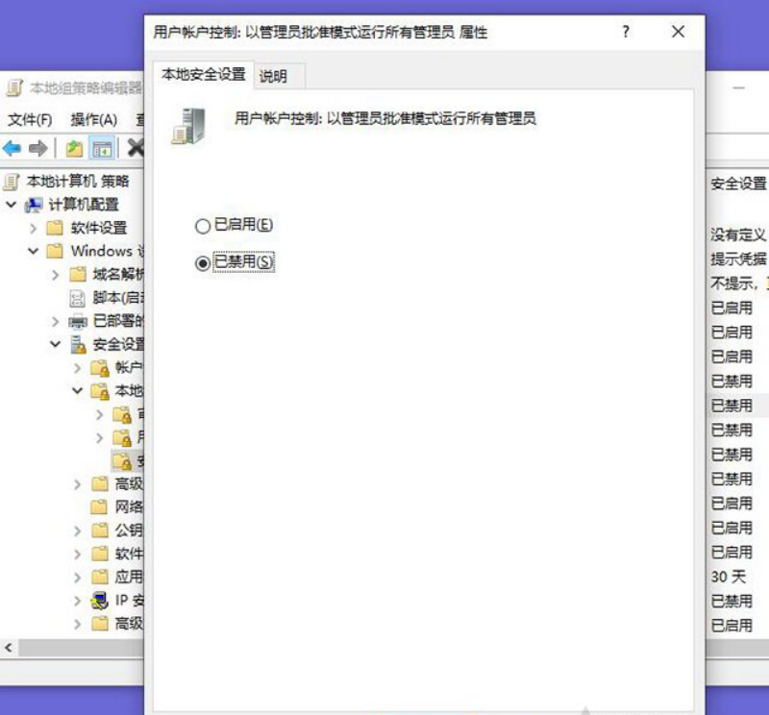
Task: Click the Up one level folder icon
Action: (x=74, y=148)
